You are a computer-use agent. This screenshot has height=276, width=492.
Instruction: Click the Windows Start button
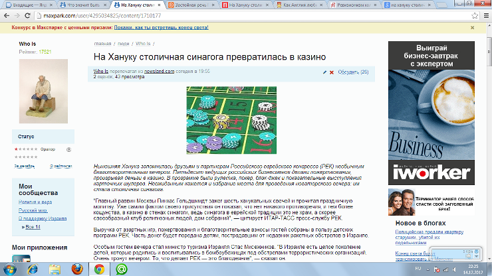(x=11, y=269)
